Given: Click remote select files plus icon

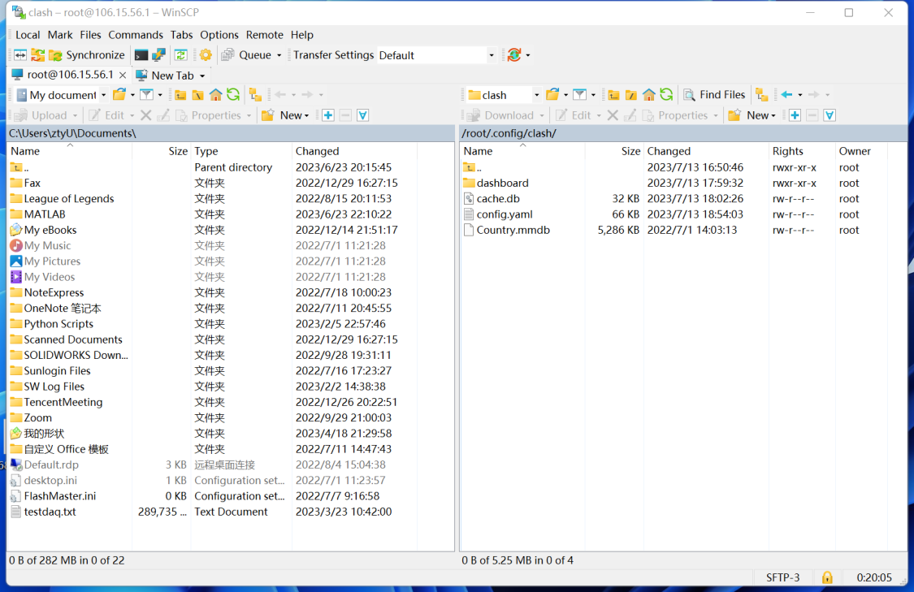Looking at the screenshot, I should 795,115.
